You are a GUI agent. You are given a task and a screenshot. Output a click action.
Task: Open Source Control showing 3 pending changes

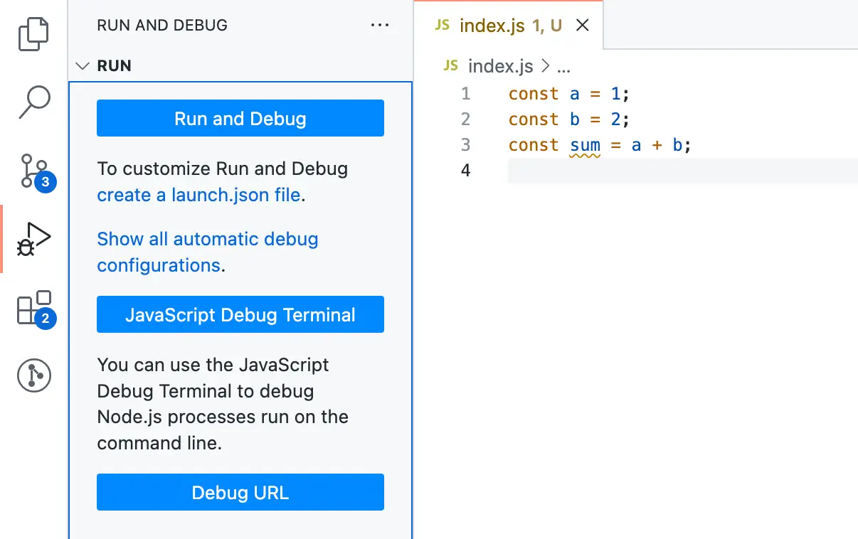click(x=33, y=171)
